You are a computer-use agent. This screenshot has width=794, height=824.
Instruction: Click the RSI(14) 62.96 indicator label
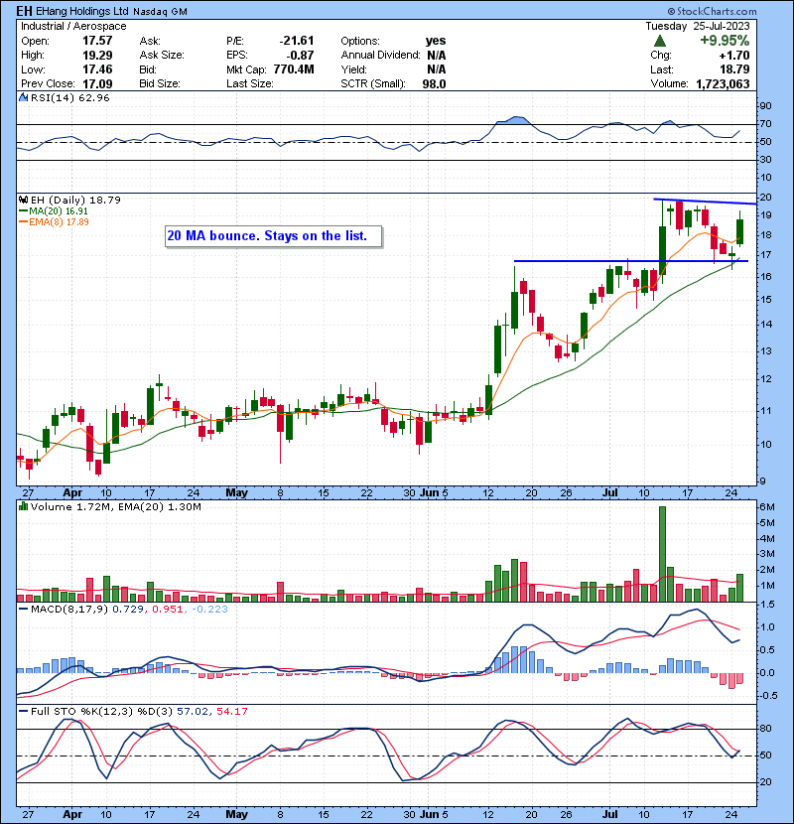69,97
